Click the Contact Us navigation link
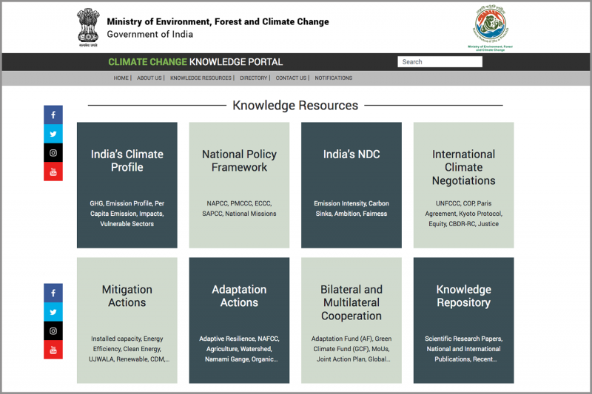Screen dimensions: 592x394 [x=291, y=78]
